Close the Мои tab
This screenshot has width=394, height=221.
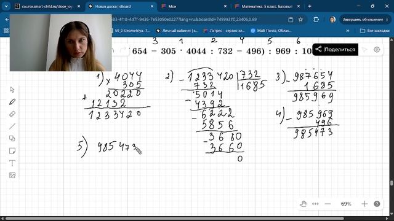[x=225, y=6]
